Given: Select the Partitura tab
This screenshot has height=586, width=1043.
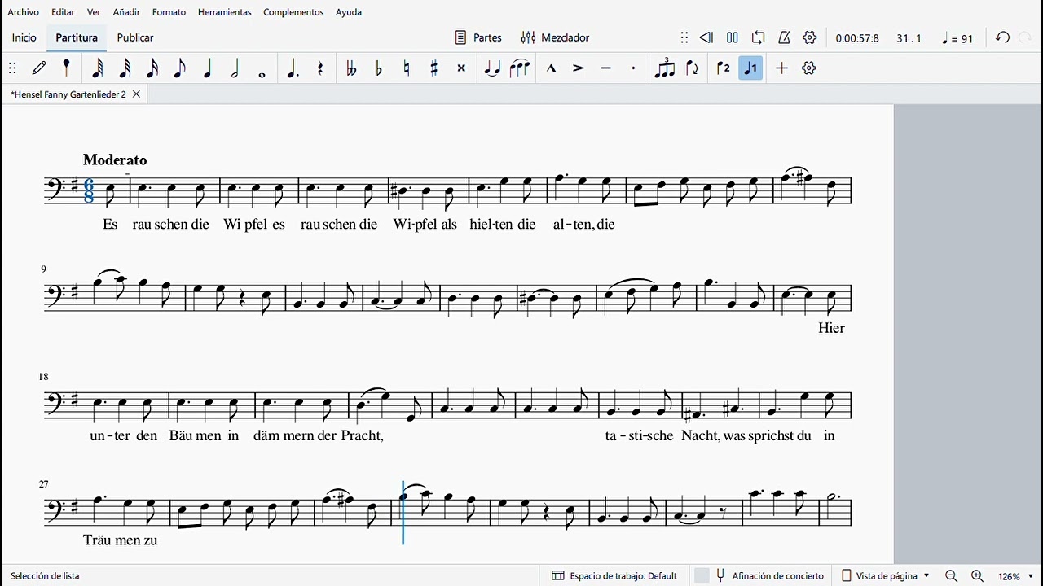Looking at the screenshot, I should pyautogui.click(x=77, y=37).
